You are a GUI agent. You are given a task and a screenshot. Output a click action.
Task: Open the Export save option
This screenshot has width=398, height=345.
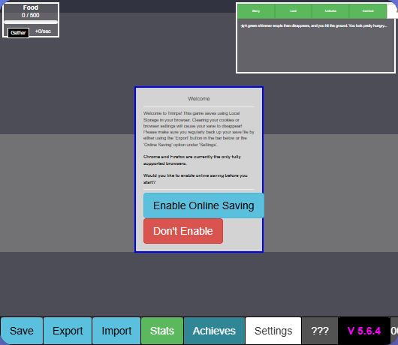click(x=68, y=331)
